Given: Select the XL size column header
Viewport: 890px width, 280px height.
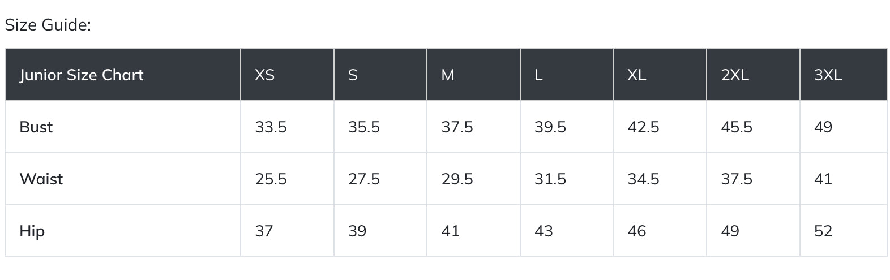Looking at the screenshot, I should (x=636, y=75).
